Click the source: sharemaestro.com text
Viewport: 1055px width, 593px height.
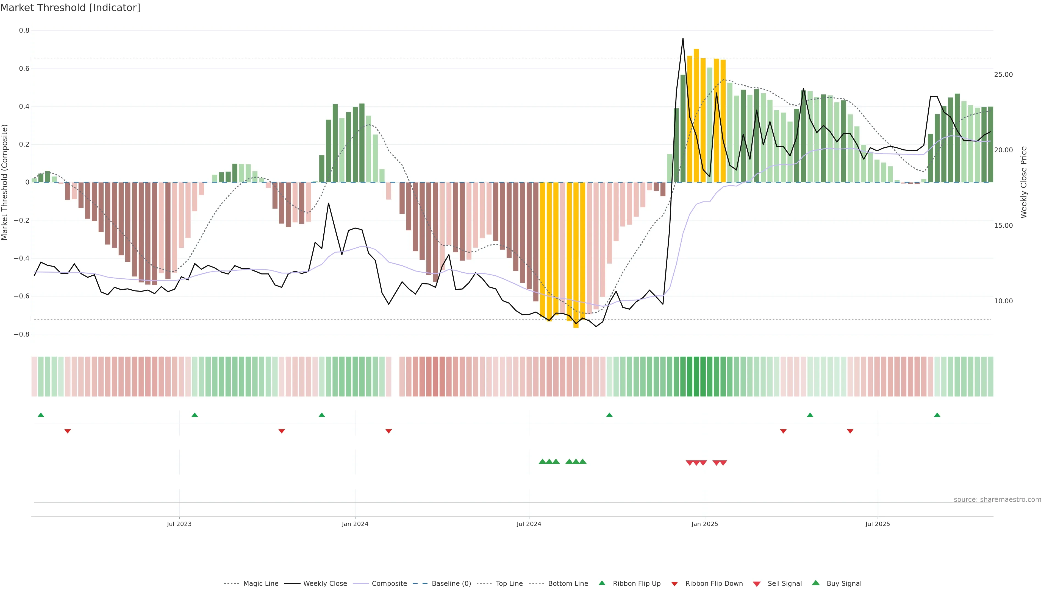[x=997, y=500]
